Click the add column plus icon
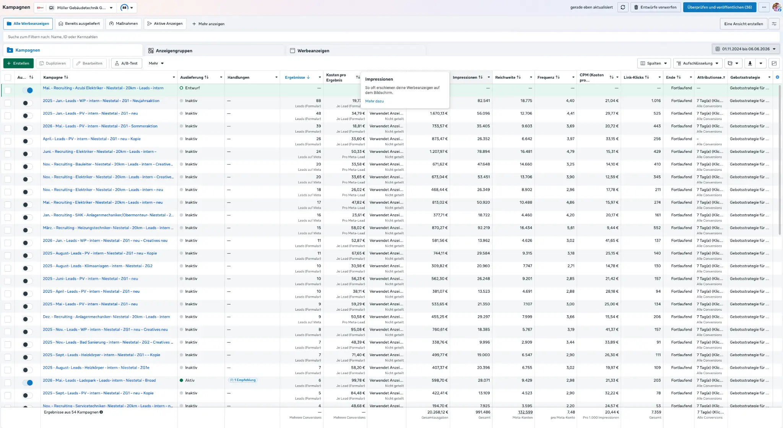The width and height of the screenshot is (783, 428). click(x=777, y=77)
